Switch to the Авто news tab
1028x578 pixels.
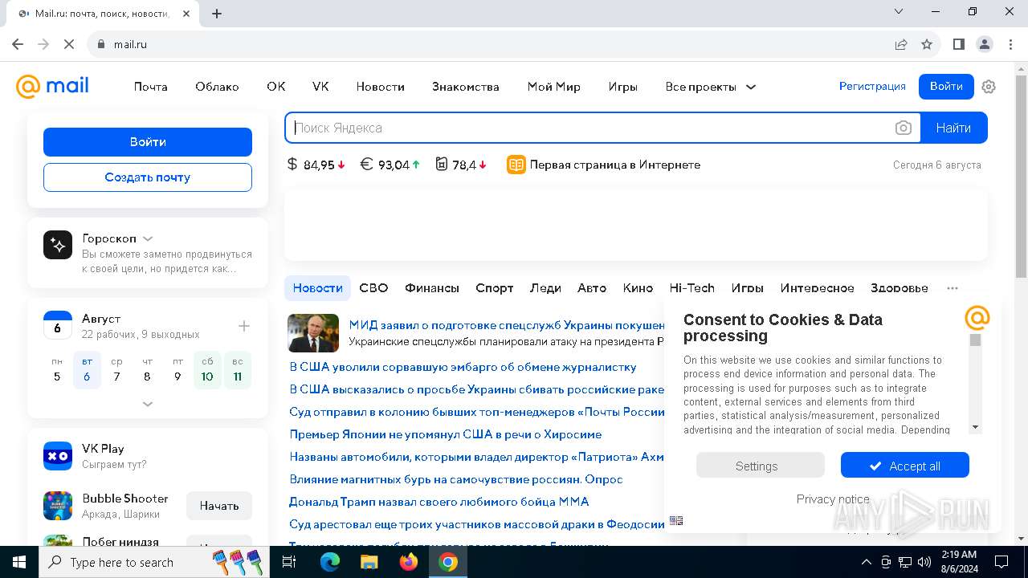click(x=592, y=287)
